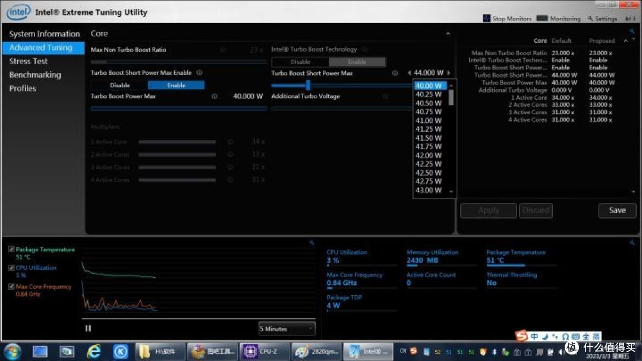Click wrench icon above monitor values panel

coord(632,243)
